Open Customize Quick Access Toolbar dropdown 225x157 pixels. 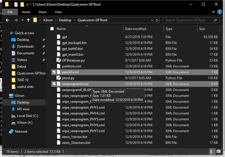[x=27, y=5]
